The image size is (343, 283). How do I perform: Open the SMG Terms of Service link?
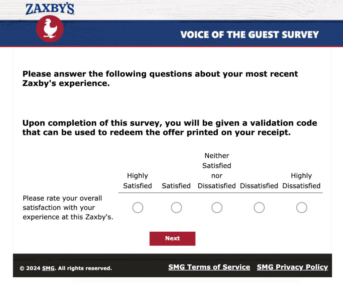[x=209, y=267]
